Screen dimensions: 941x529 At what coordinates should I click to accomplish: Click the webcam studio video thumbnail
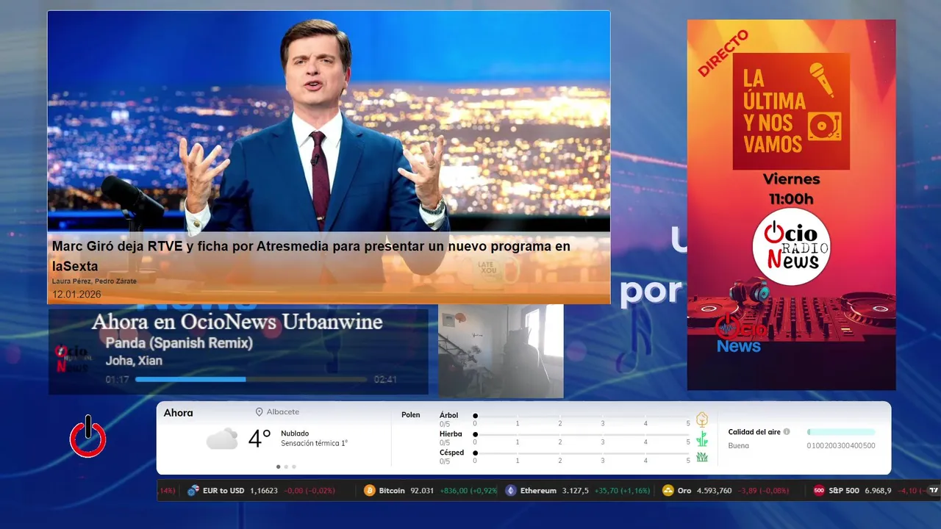501,351
